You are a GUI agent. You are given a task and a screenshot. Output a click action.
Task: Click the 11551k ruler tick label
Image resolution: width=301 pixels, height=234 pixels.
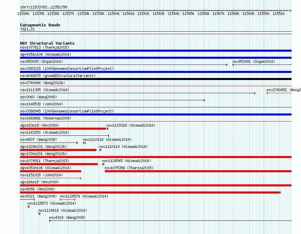279,14
